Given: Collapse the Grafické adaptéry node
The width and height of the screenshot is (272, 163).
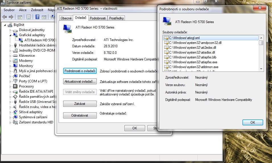Looking at the screenshot, I should point(10,35).
